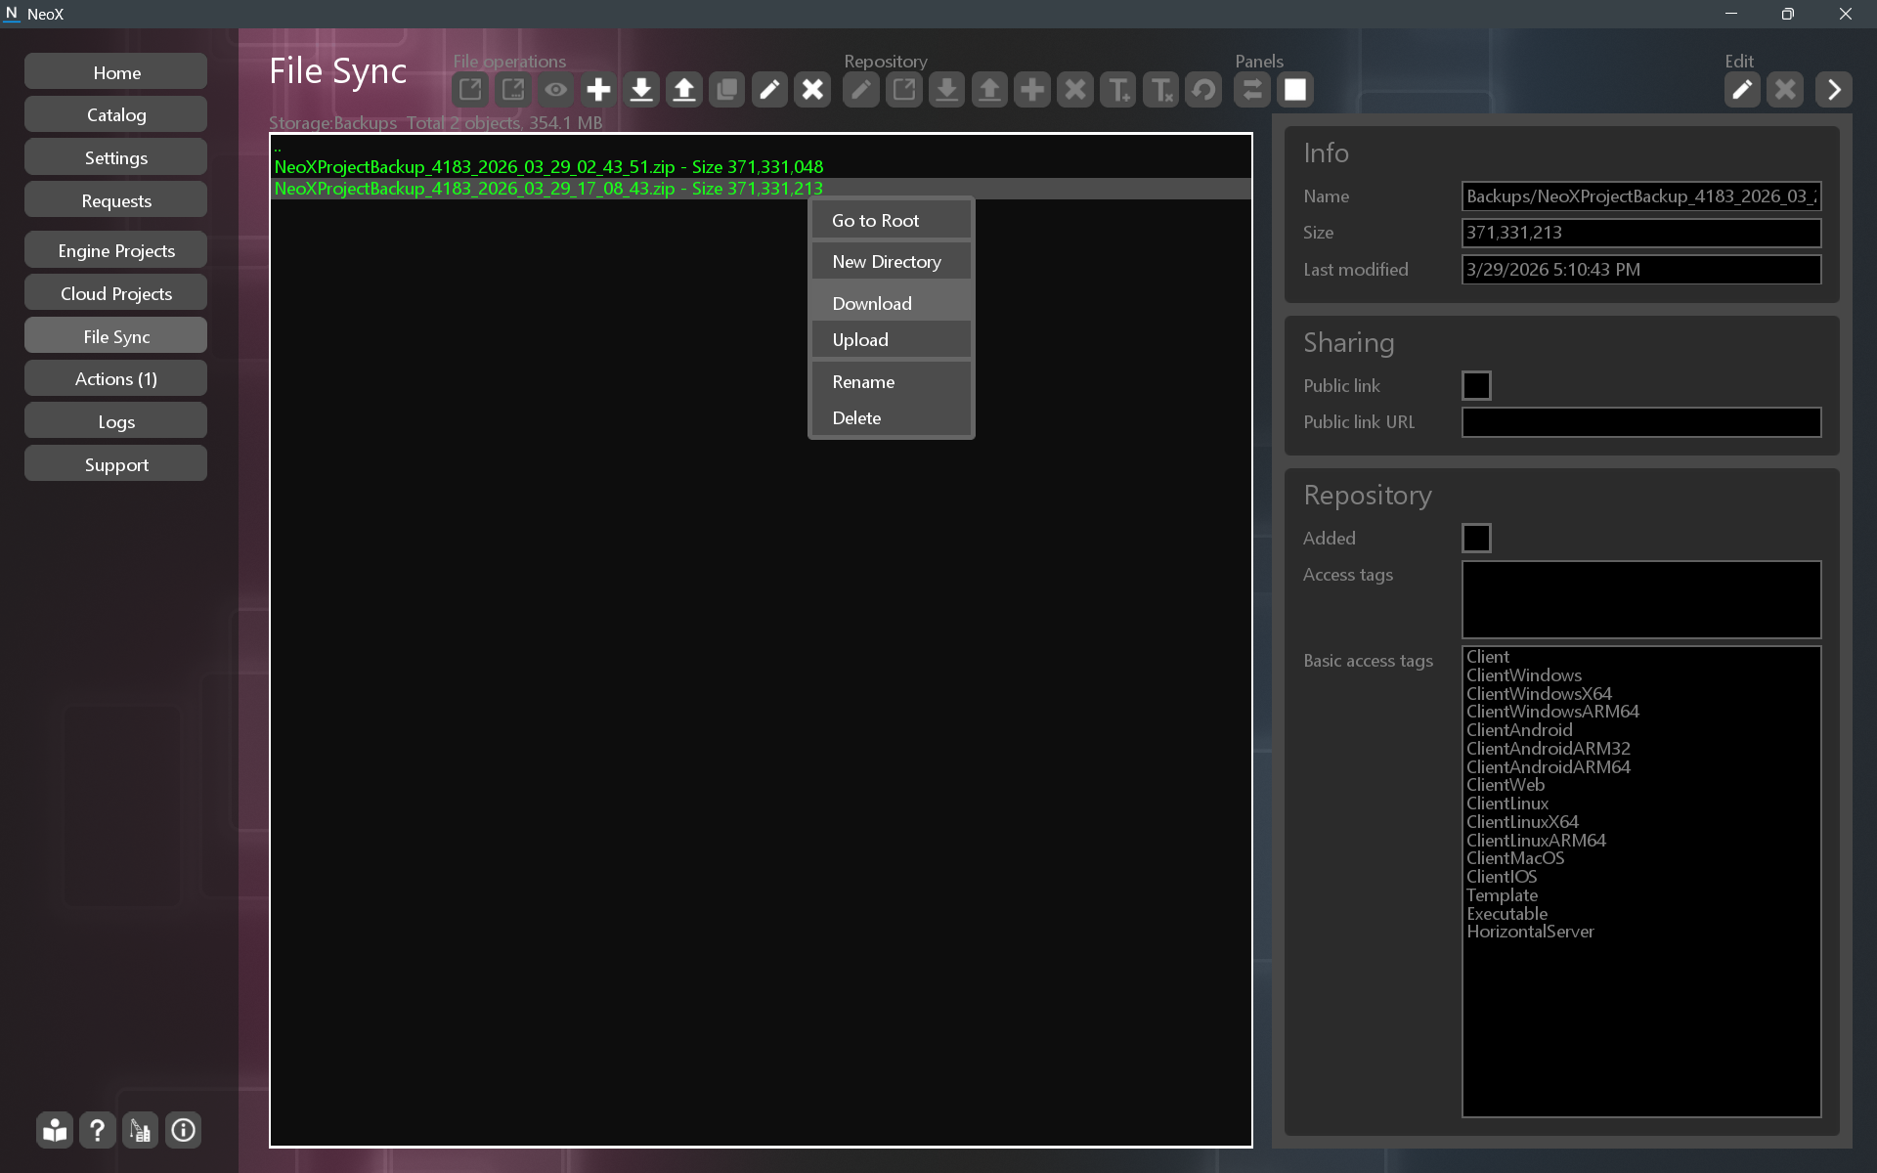Select ClientWindowsX64 in Basic access tags

coord(1539,693)
